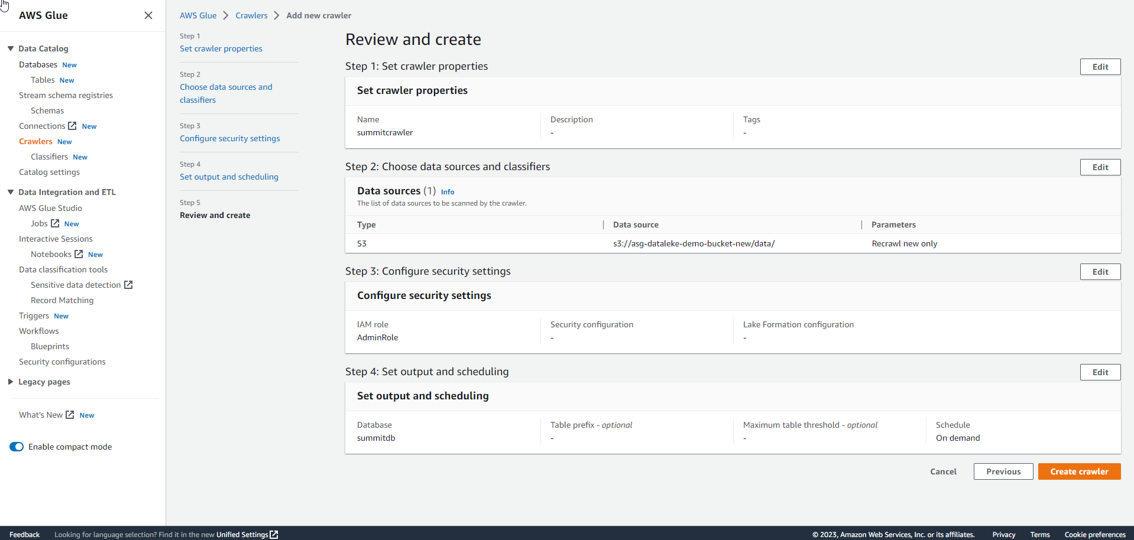1134x540 pixels.
Task: Edit Step 3 security settings
Action: click(x=1100, y=272)
